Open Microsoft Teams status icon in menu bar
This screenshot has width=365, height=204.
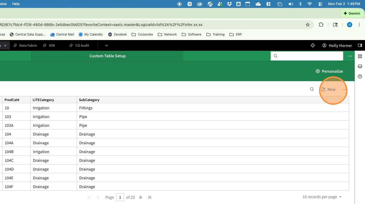click(x=220, y=4)
